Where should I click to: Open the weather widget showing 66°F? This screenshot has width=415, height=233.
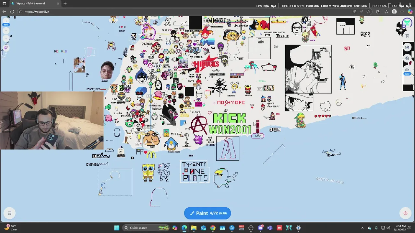pos(10,228)
